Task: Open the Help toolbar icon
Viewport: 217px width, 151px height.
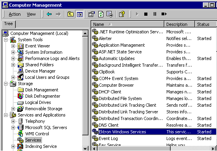Action: 122,14
